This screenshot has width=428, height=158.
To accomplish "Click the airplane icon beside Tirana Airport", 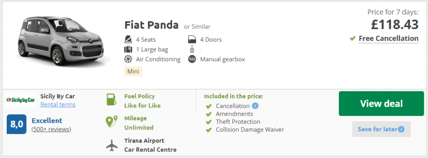I will tap(112, 145).
